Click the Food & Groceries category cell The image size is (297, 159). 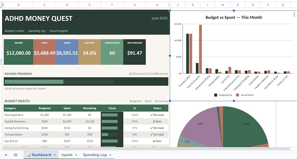coord(19,121)
